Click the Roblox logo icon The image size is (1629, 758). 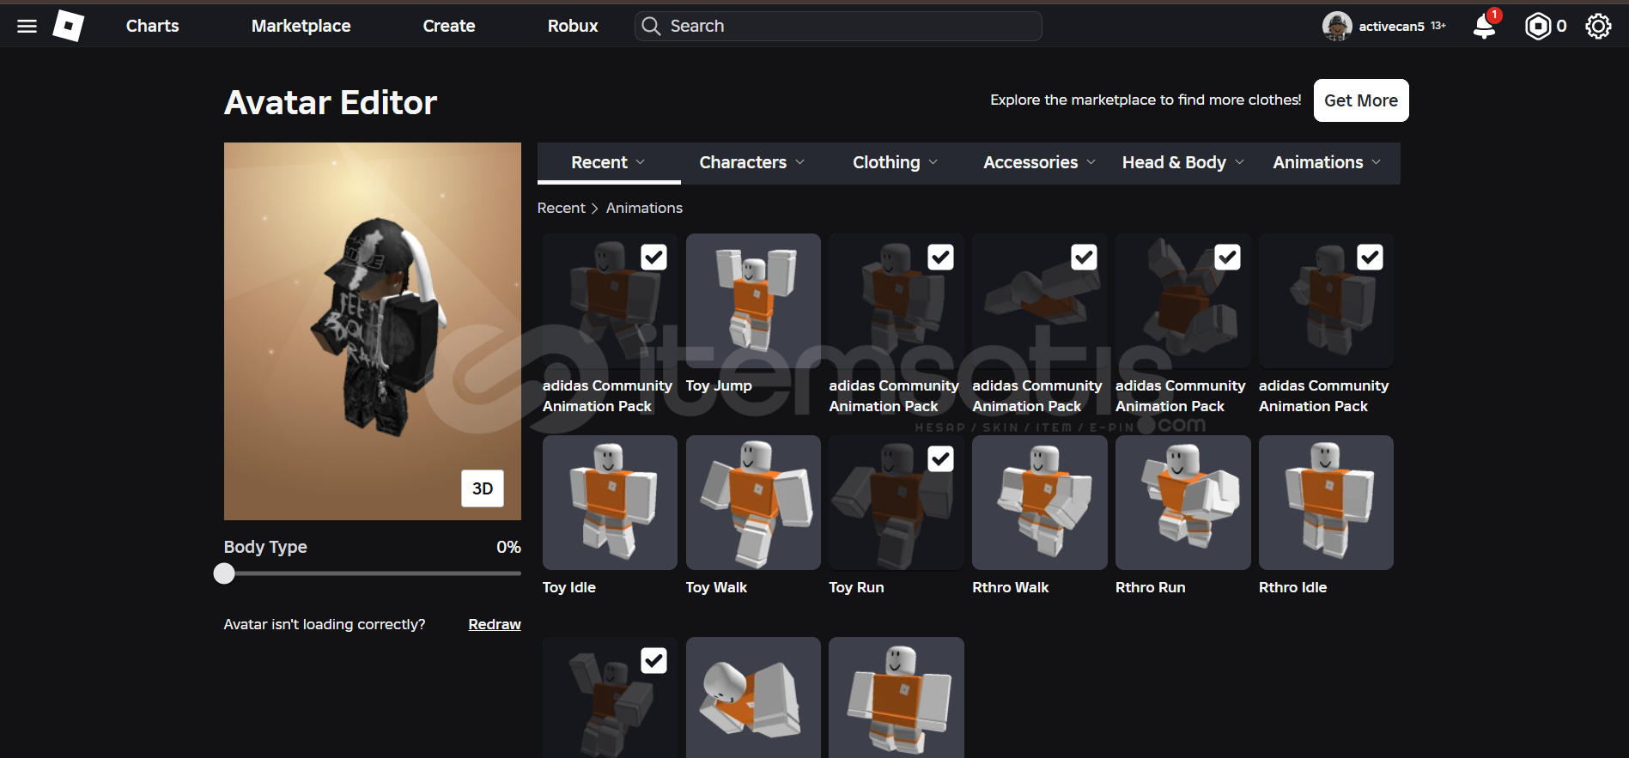click(x=69, y=26)
